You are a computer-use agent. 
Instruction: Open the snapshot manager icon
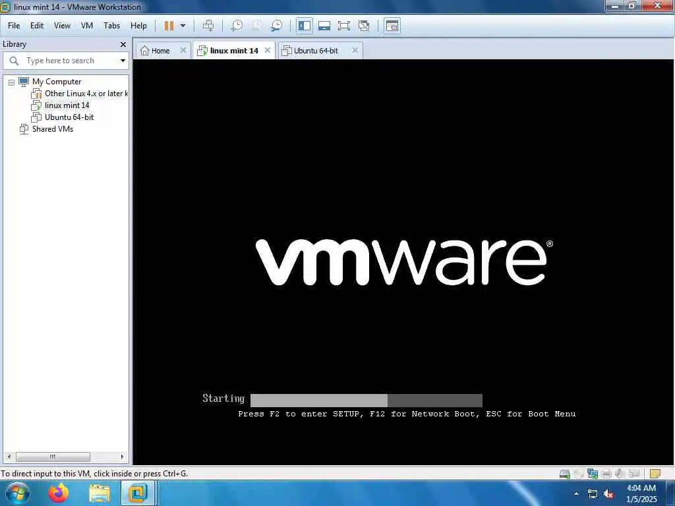(276, 26)
